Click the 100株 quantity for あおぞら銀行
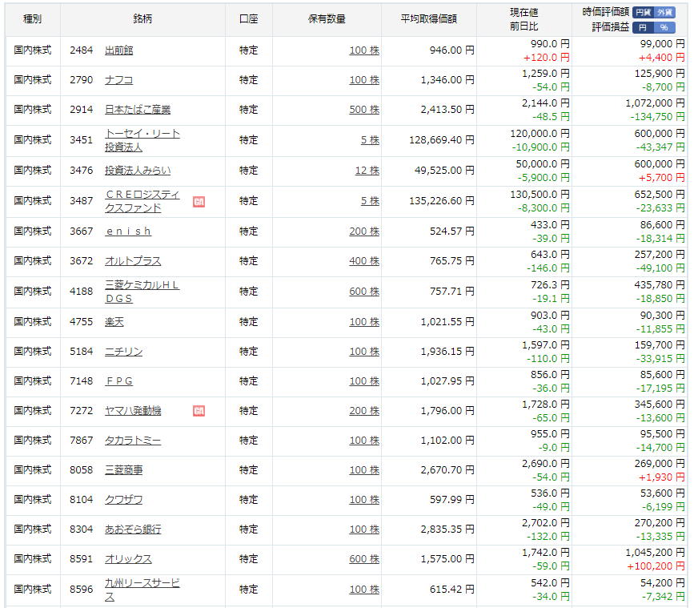This screenshot has width=694, height=608. coord(364,529)
